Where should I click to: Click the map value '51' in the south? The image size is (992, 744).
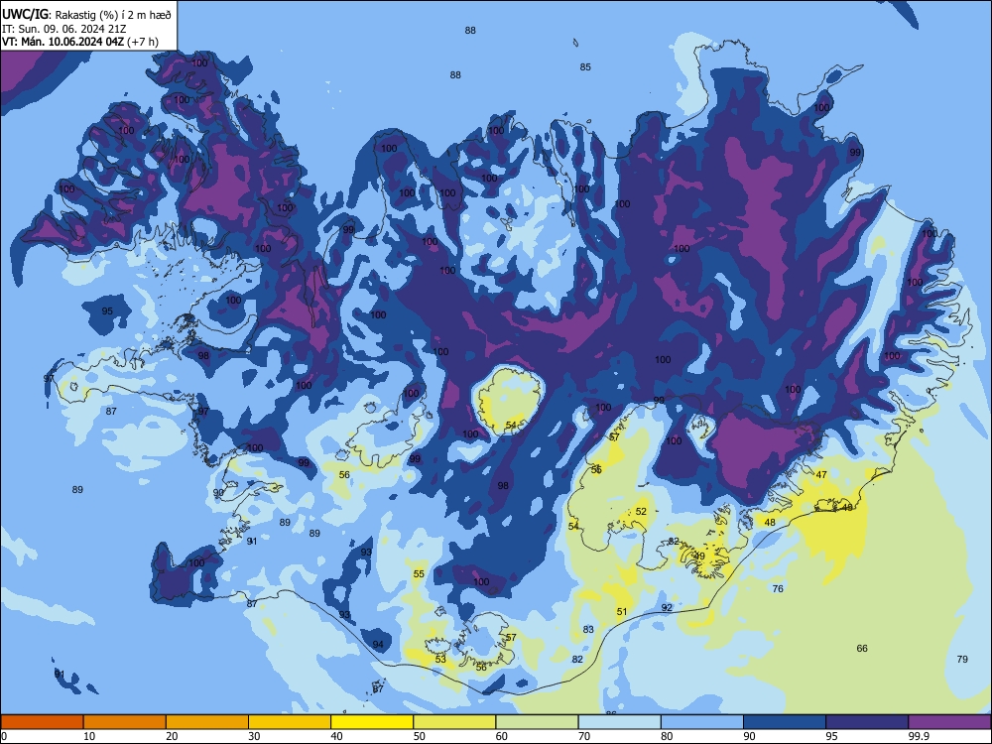[622, 611]
